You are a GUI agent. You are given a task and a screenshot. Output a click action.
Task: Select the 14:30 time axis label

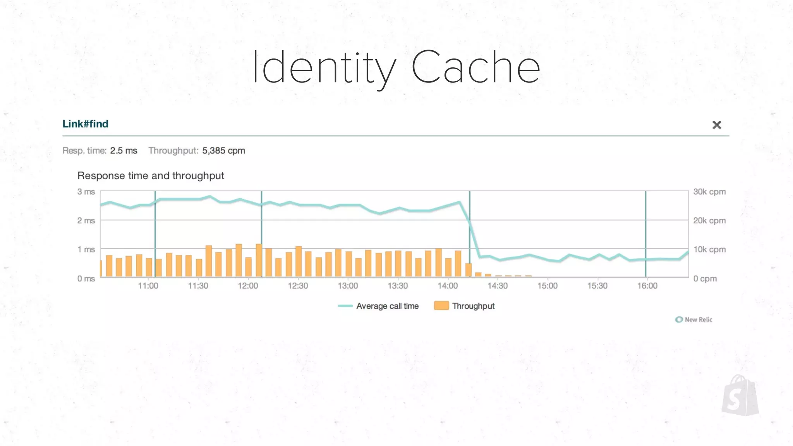click(x=498, y=286)
